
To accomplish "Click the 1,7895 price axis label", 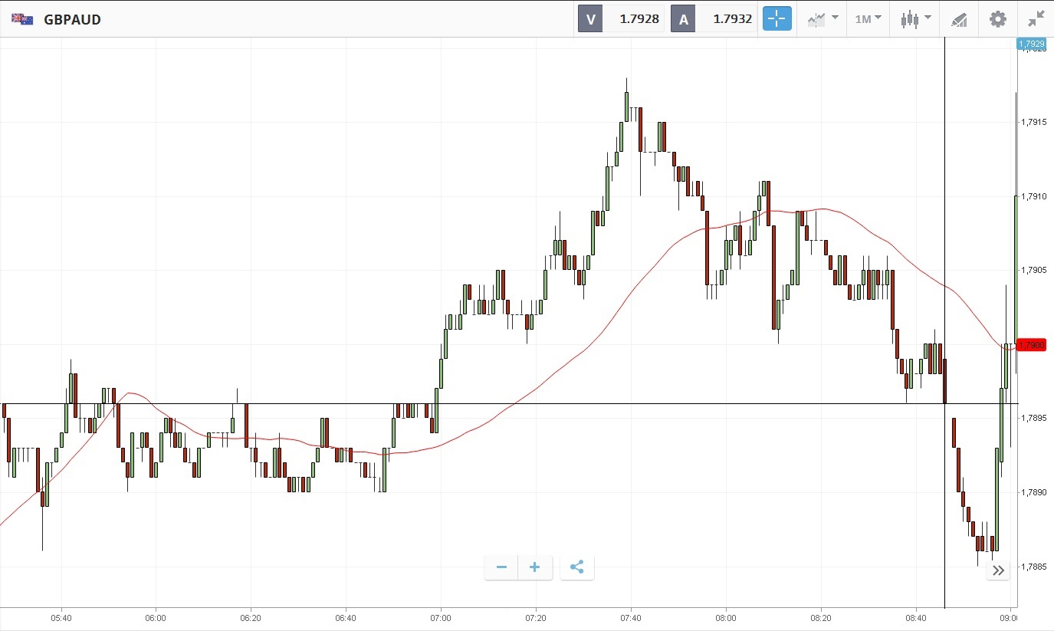I will [1033, 418].
